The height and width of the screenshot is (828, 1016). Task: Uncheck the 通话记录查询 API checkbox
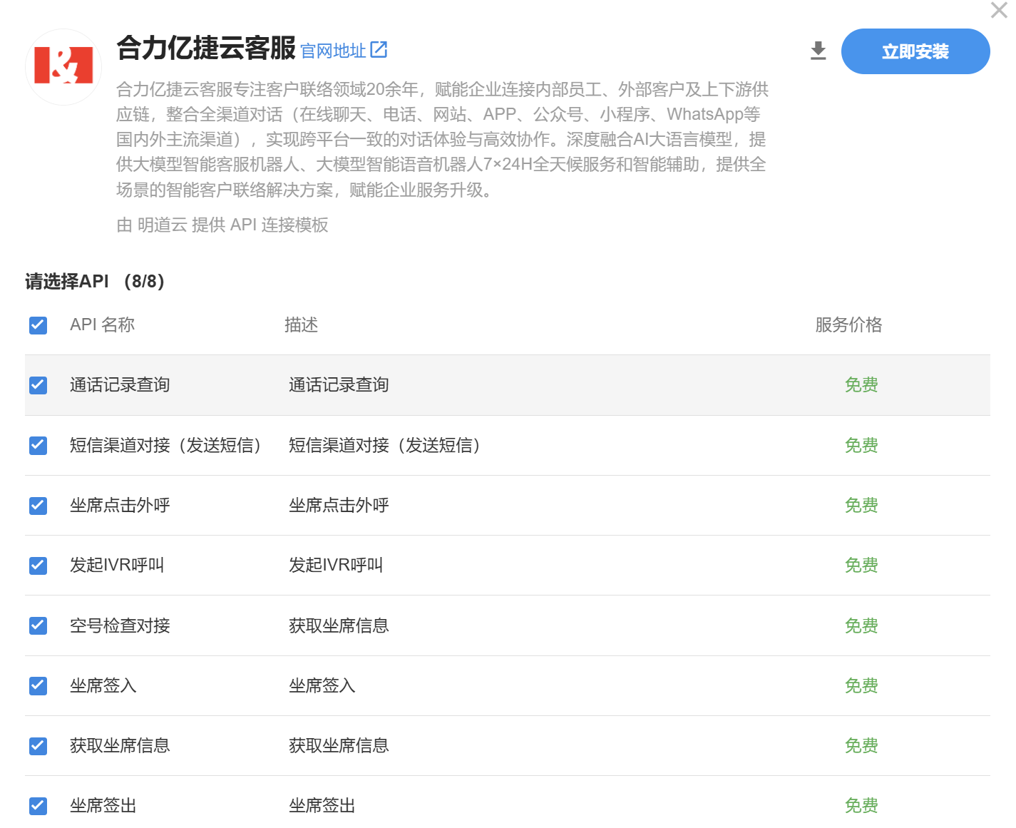pos(39,385)
